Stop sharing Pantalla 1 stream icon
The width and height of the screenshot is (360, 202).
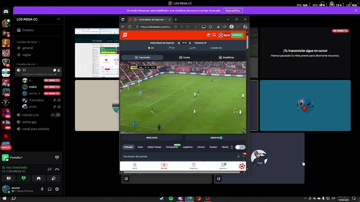[57, 157]
